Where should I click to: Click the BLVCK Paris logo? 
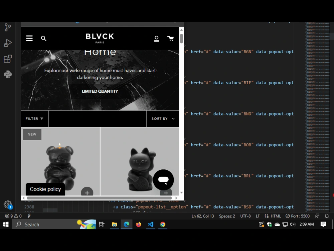(100, 38)
